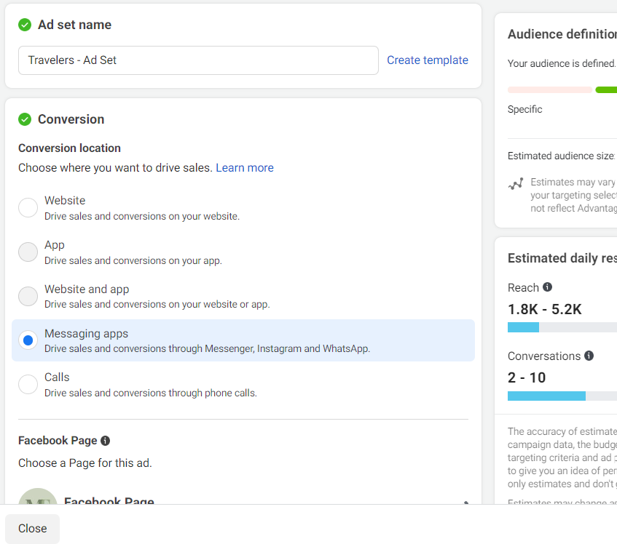This screenshot has width=617, height=544.
Task: Click the estimates trend graph icon
Action: pos(516,184)
